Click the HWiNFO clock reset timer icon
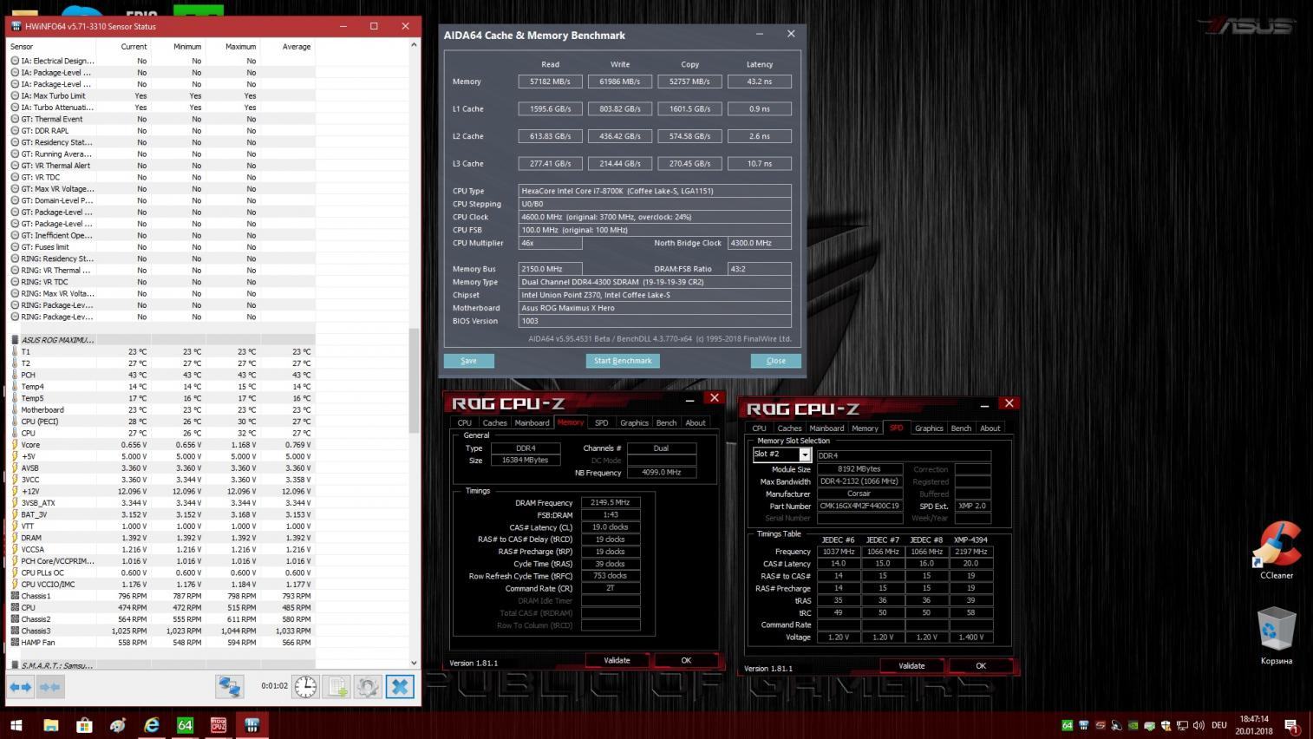 click(x=305, y=687)
